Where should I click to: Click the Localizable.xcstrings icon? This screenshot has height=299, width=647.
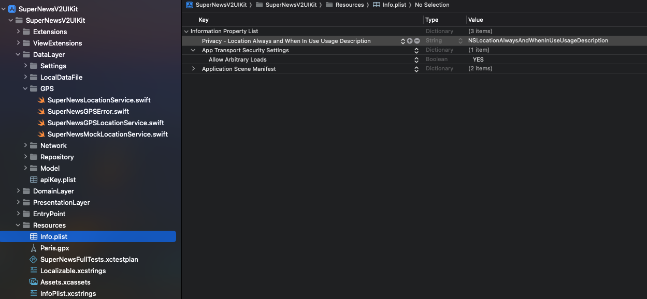tap(34, 271)
